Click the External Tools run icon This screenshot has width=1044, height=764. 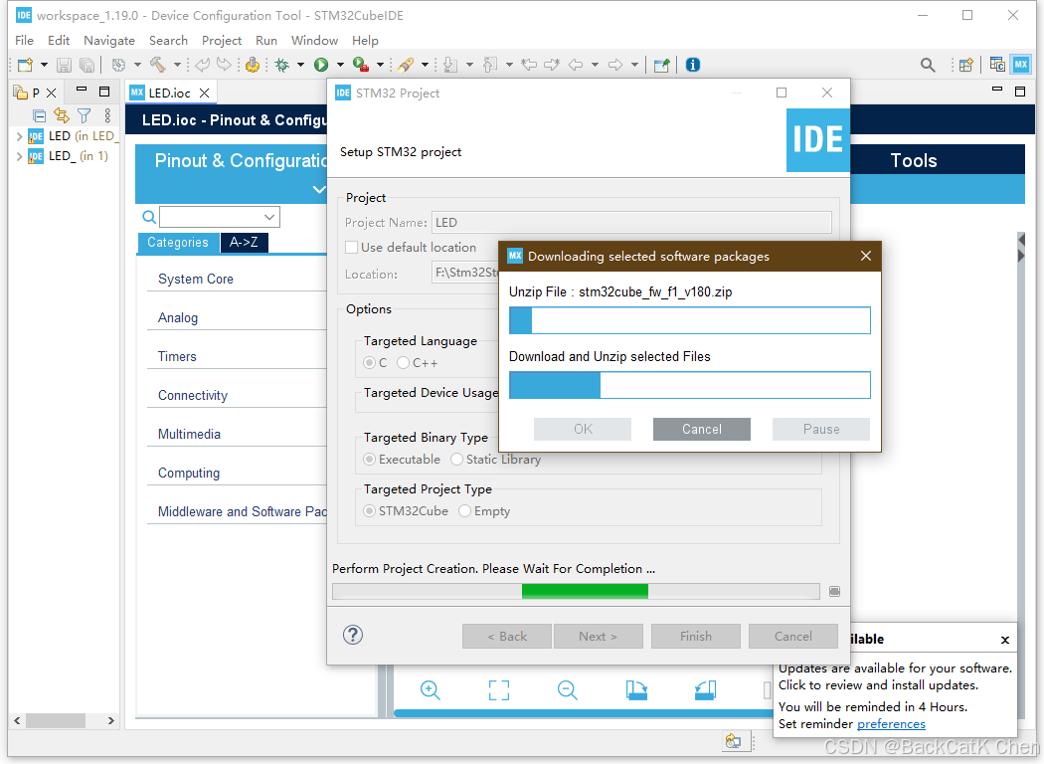pyautogui.click(x=360, y=65)
